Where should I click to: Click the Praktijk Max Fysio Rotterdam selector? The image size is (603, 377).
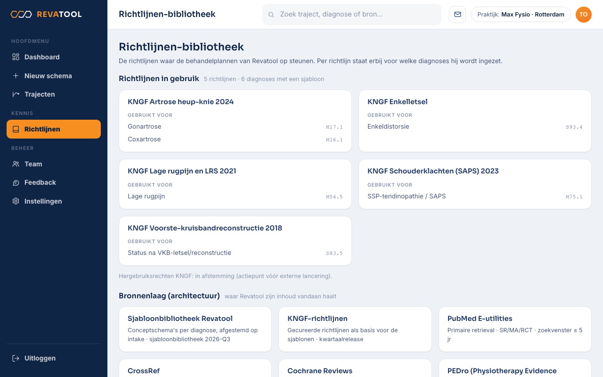[521, 15]
